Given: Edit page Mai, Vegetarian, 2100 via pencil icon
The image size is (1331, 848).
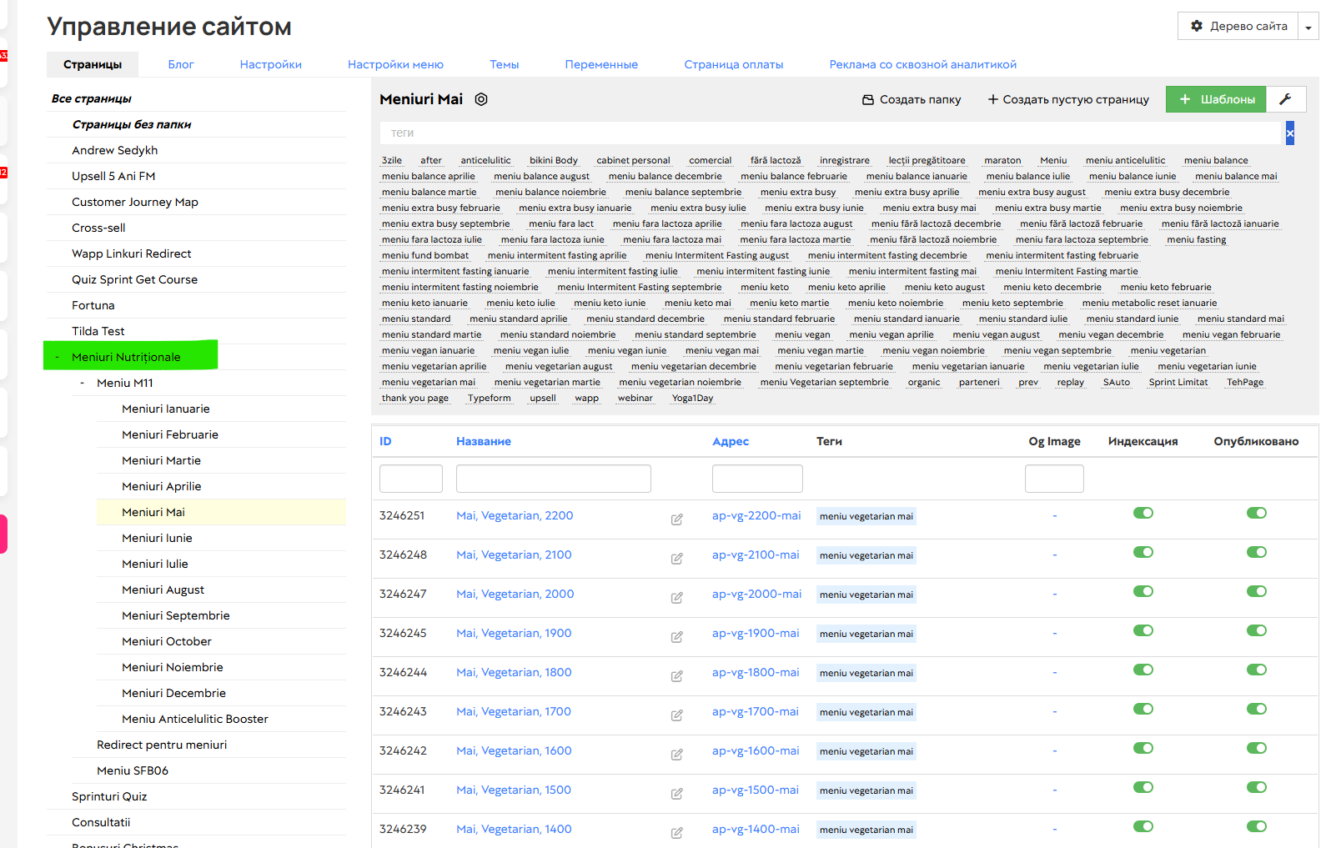Looking at the screenshot, I should tap(677, 558).
